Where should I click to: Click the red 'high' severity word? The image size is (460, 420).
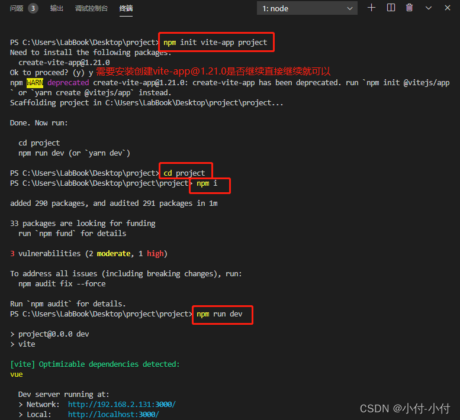[155, 254]
